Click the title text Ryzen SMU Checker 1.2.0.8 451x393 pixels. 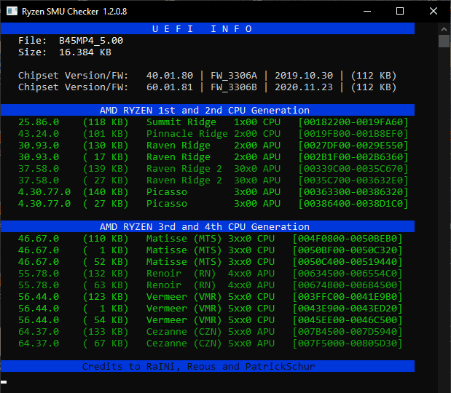click(x=74, y=12)
